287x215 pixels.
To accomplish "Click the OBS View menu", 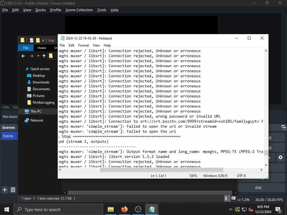I will tap(27, 10).
